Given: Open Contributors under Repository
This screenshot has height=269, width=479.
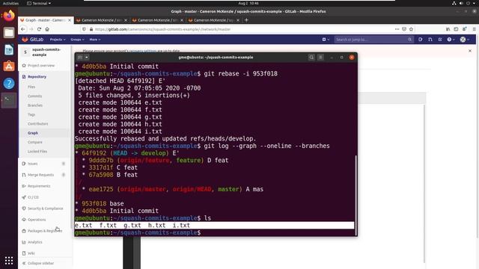Looking at the screenshot, I should 38,124.
